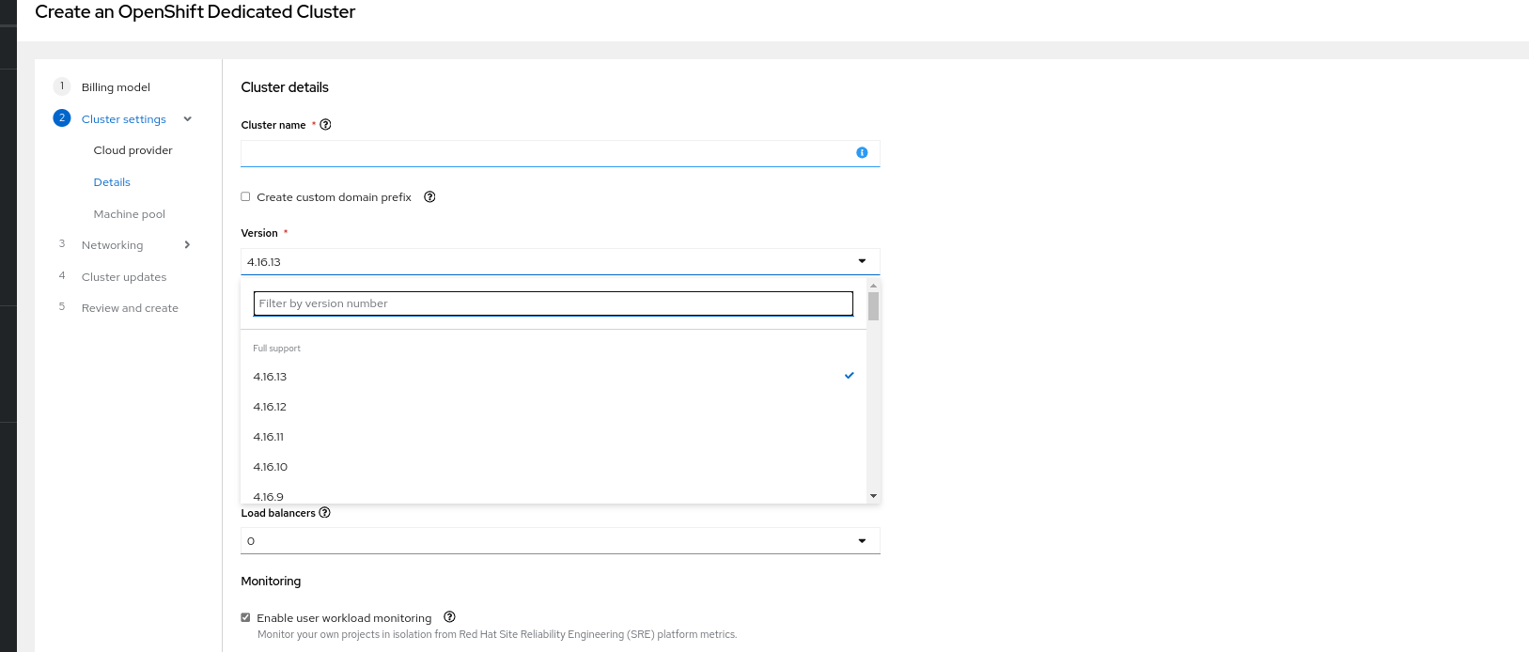Go to Networking wizard step

(x=113, y=245)
